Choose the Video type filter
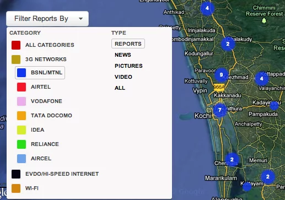 (x=123, y=77)
